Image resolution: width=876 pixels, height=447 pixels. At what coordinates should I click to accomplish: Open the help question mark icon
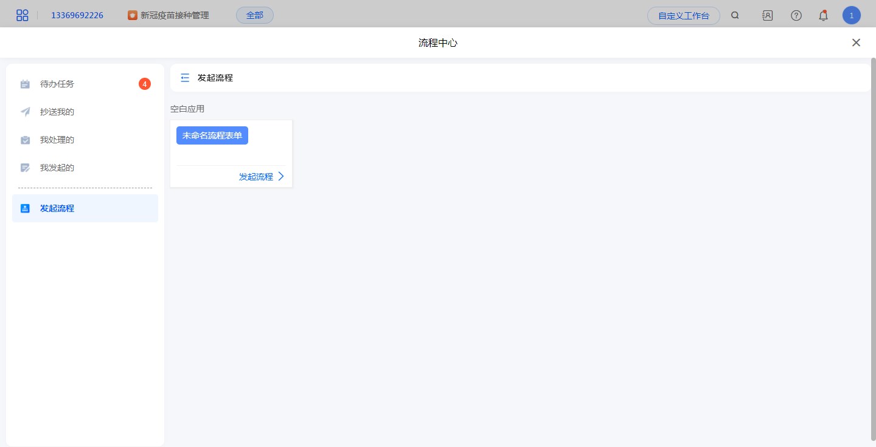(x=796, y=16)
